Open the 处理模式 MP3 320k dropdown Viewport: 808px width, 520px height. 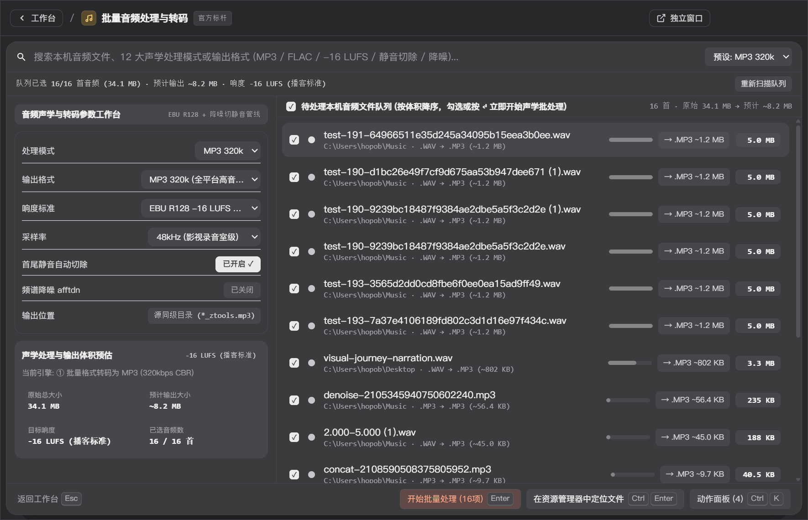(x=228, y=151)
